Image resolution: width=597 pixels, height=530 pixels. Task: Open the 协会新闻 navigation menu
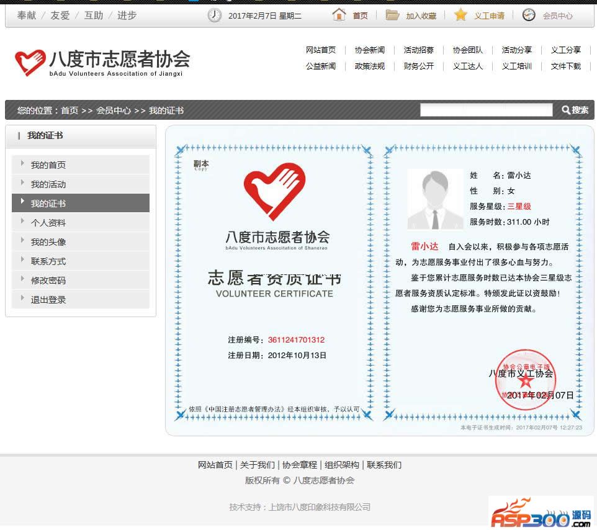coord(369,50)
